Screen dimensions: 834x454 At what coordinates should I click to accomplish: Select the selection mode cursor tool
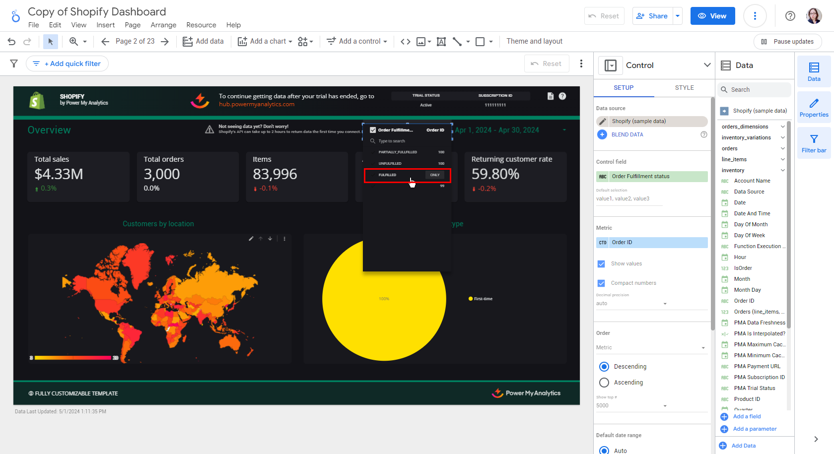50,42
